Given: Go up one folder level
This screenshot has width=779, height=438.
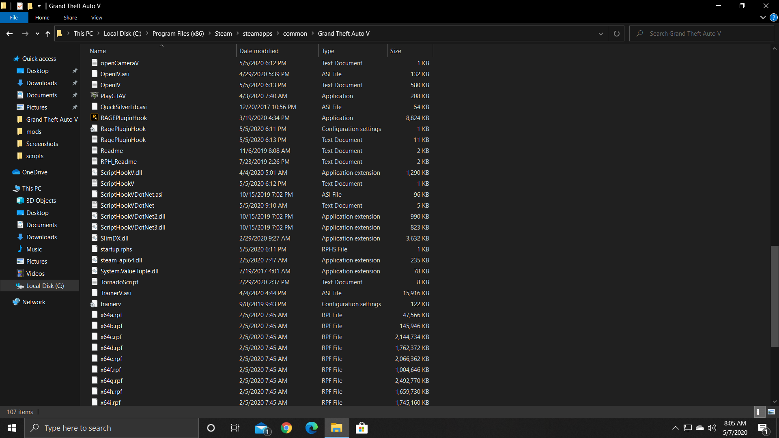Looking at the screenshot, I should click(48, 34).
